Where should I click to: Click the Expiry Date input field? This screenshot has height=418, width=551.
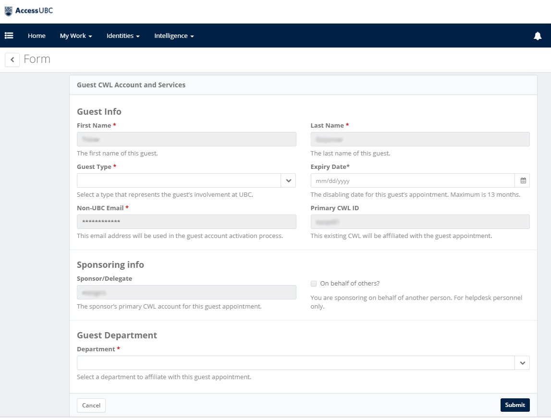click(x=412, y=180)
